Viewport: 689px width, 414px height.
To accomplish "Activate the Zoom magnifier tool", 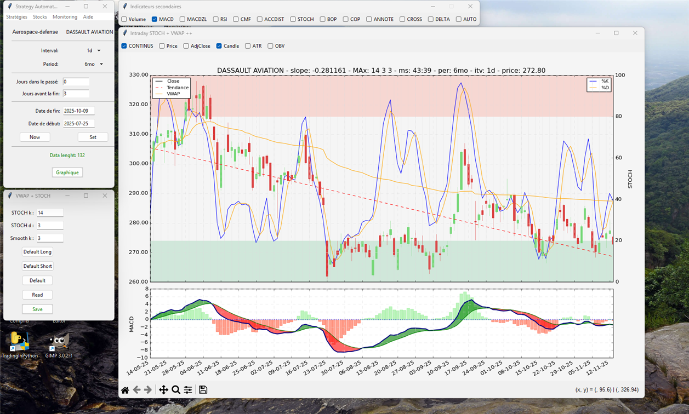I will 176,390.
